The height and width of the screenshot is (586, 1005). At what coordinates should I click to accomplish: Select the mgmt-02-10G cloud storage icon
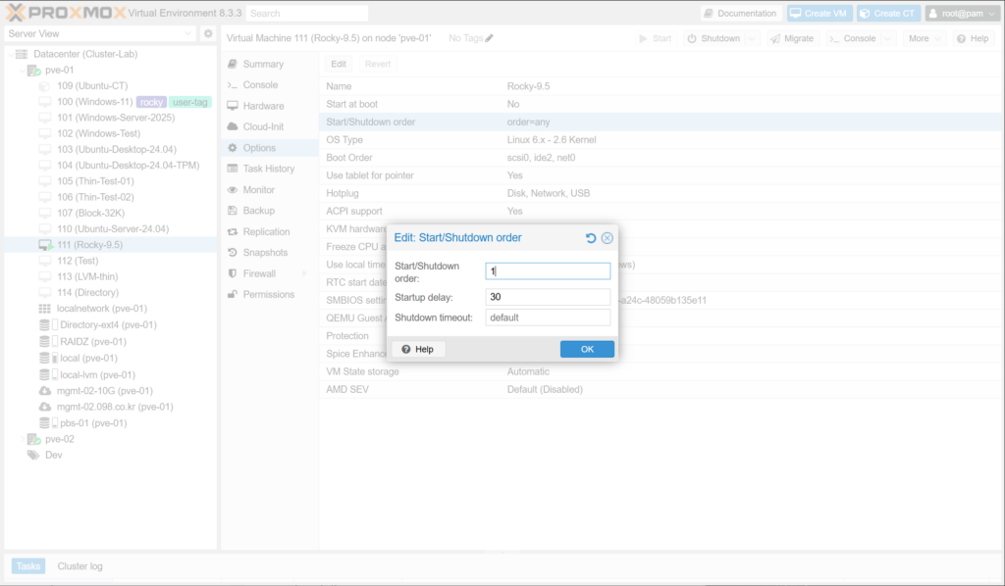coord(45,391)
